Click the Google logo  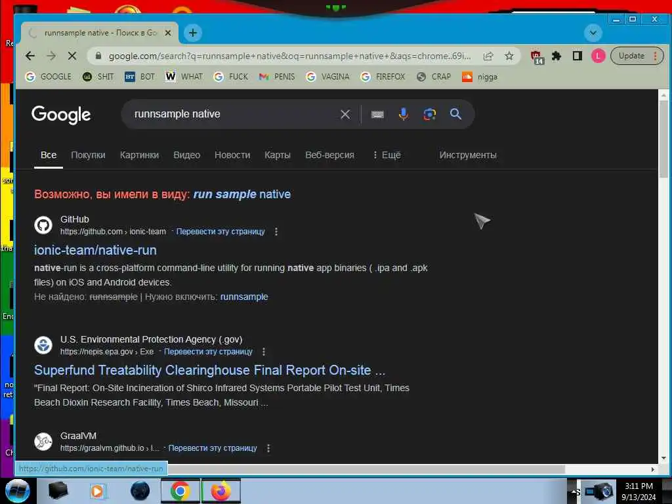(x=61, y=114)
